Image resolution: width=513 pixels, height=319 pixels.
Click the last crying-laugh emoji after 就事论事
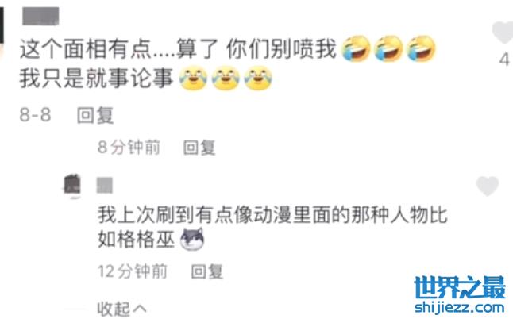258,78
